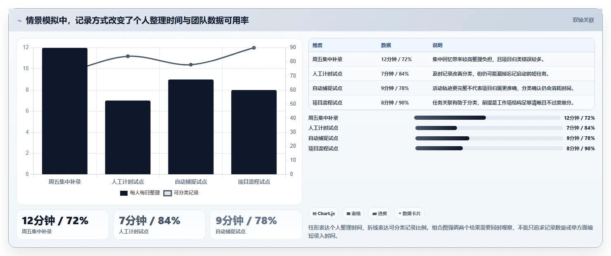This screenshot has height=256, width=611.
Task: Click the 项目流程试点 bar in chart
Action: [x=254, y=132]
